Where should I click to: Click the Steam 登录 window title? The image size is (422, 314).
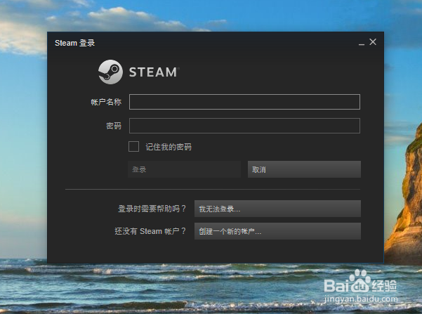(x=75, y=43)
